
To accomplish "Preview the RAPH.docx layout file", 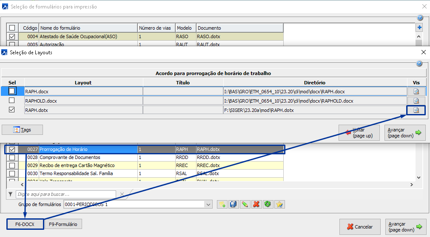I will 416,91.
